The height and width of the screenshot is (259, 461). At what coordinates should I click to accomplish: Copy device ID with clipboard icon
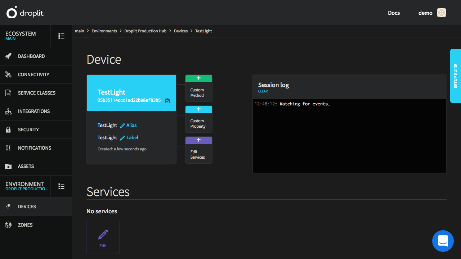pos(167,101)
